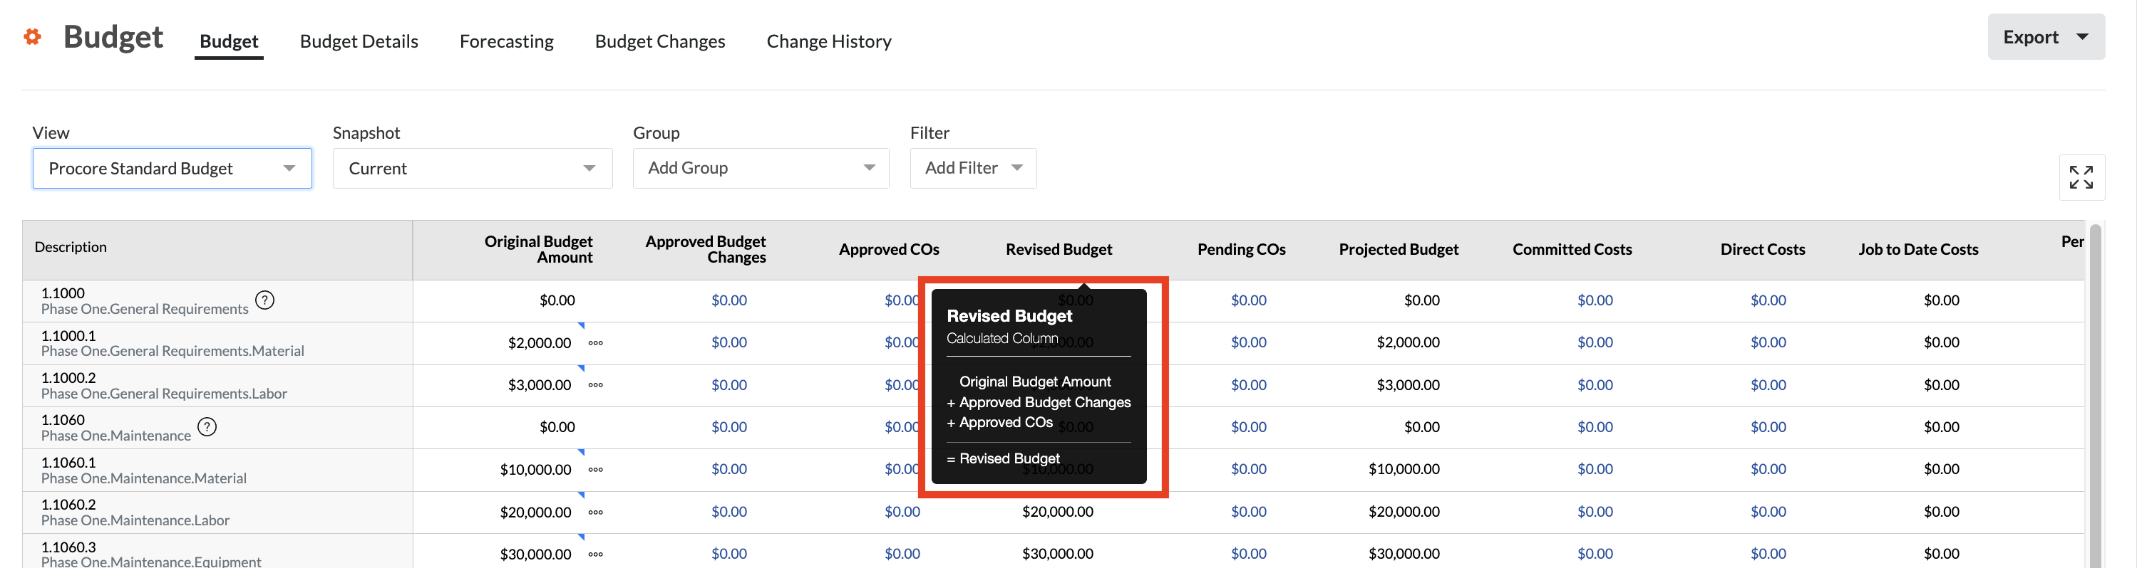Open help icon for row 1.1060 Maintenance
2137x568 pixels.
tap(207, 426)
